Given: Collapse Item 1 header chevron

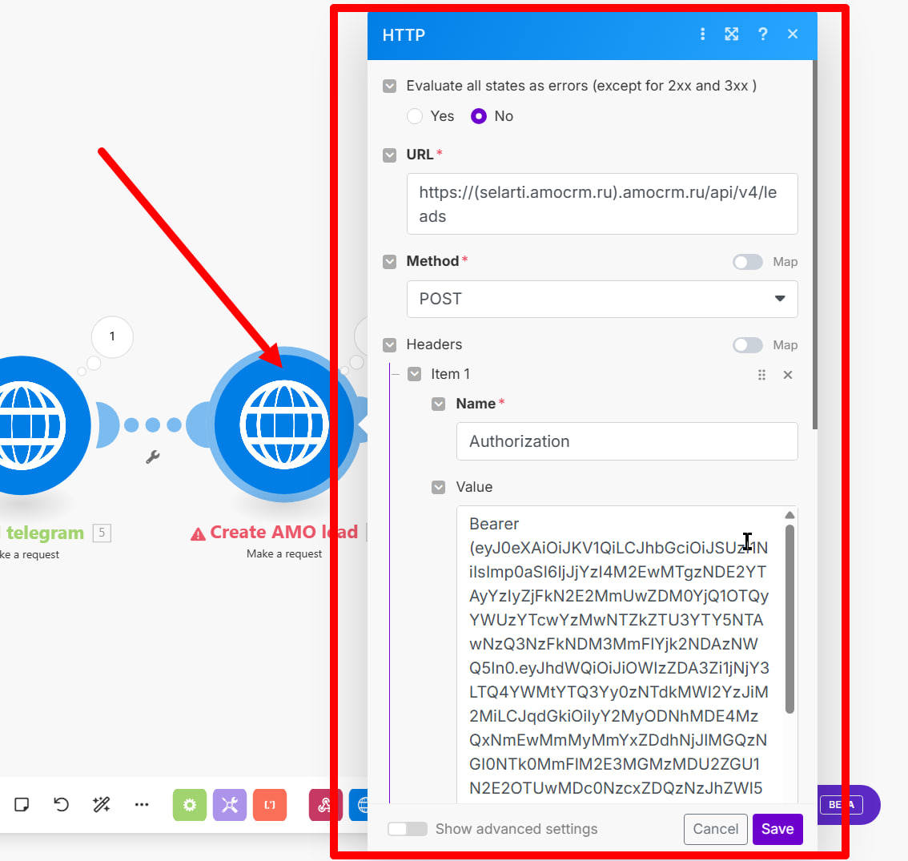Looking at the screenshot, I should pos(415,374).
